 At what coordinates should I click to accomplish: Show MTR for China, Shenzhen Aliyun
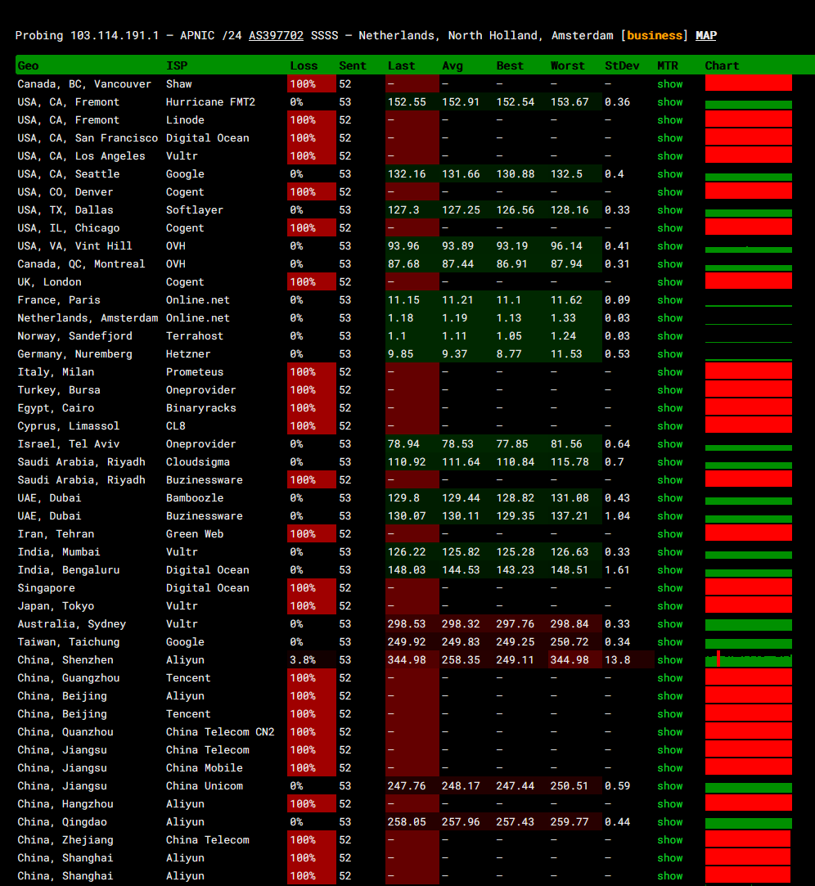pyautogui.click(x=669, y=660)
